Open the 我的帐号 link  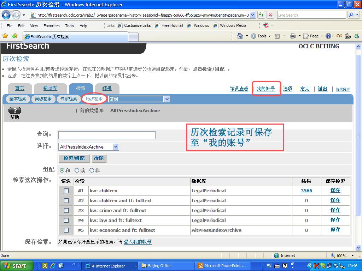[265, 89]
